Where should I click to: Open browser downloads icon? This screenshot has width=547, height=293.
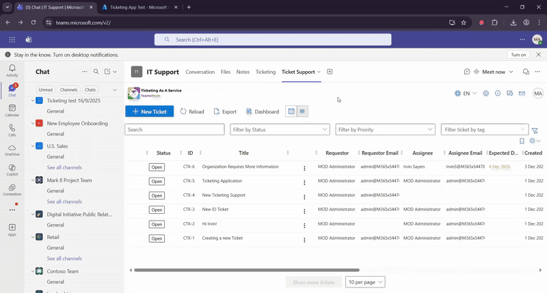click(x=513, y=23)
